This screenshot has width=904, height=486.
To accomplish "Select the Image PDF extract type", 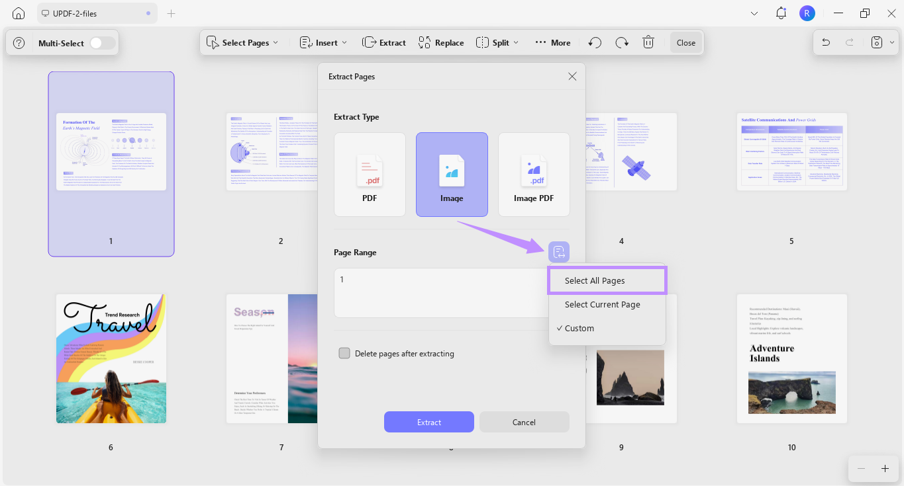I will coord(534,174).
